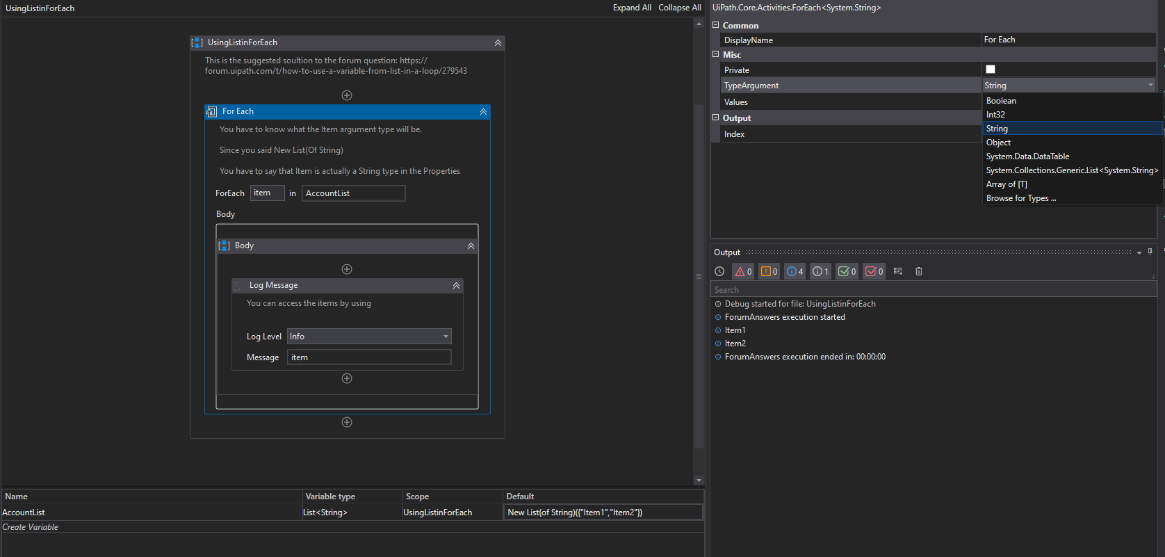Click Create Variable in variables panel
Screen dimensions: 1165x557
pyautogui.click(x=31, y=527)
